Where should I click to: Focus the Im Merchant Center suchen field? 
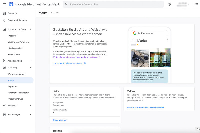[x=113, y=4]
